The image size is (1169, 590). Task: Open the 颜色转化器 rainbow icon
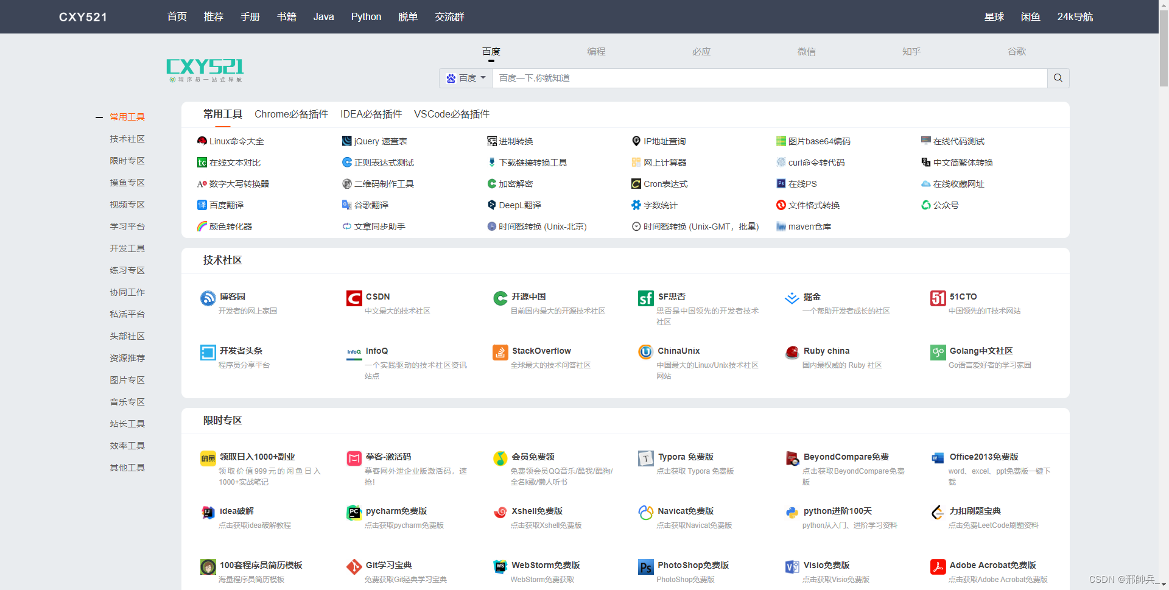[x=202, y=227]
